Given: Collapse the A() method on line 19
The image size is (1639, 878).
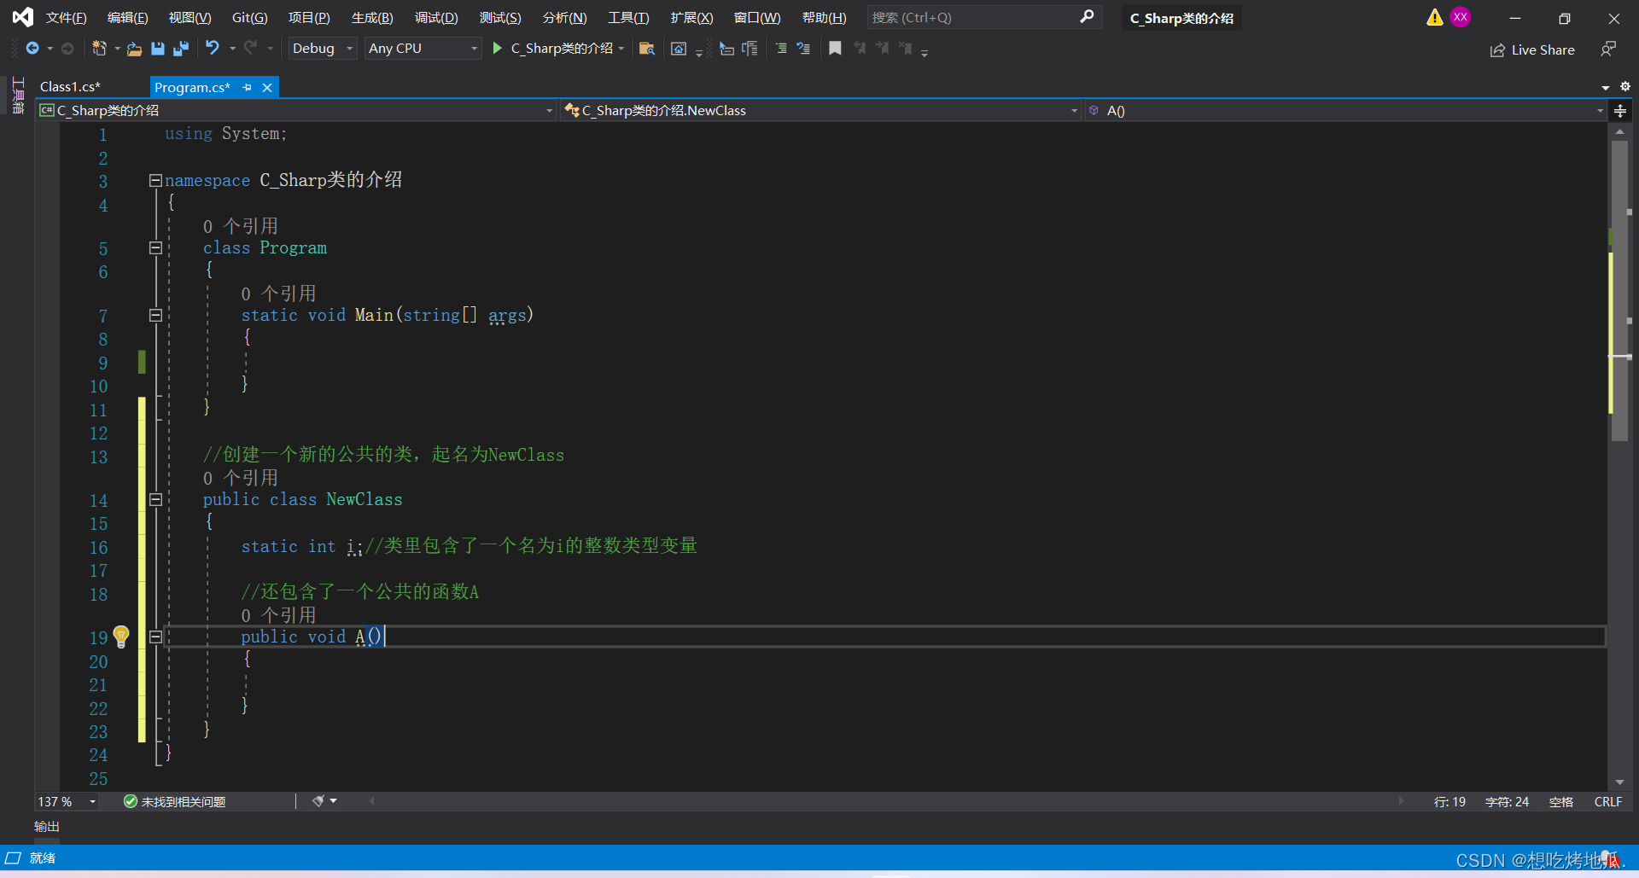Looking at the screenshot, I should [155, 637].
